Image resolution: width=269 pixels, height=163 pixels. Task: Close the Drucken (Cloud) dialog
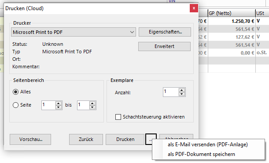point(194,8)
